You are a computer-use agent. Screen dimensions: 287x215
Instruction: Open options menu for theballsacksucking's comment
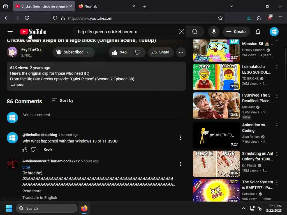coord(180,138)
